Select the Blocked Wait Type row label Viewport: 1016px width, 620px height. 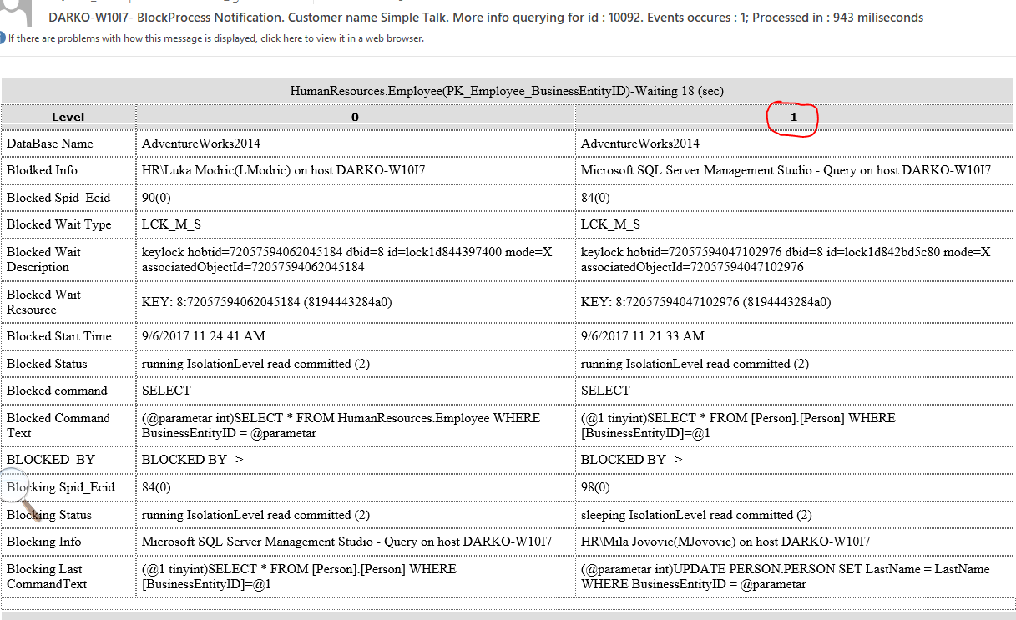pyautogui.click(x=58, y=224)
